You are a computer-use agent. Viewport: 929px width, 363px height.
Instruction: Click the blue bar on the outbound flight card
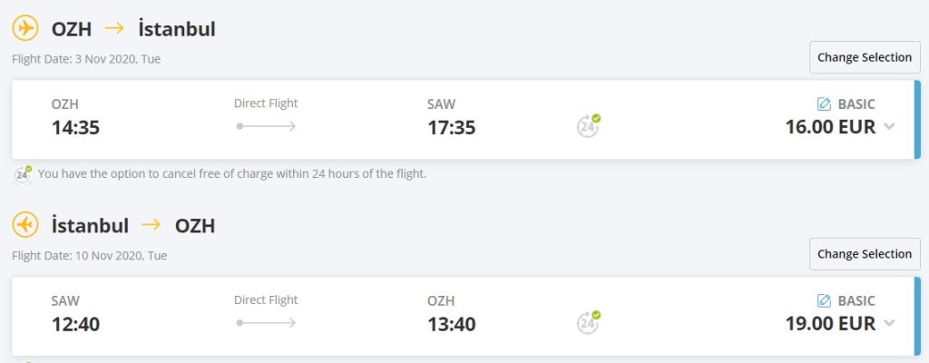pos(917,120)
